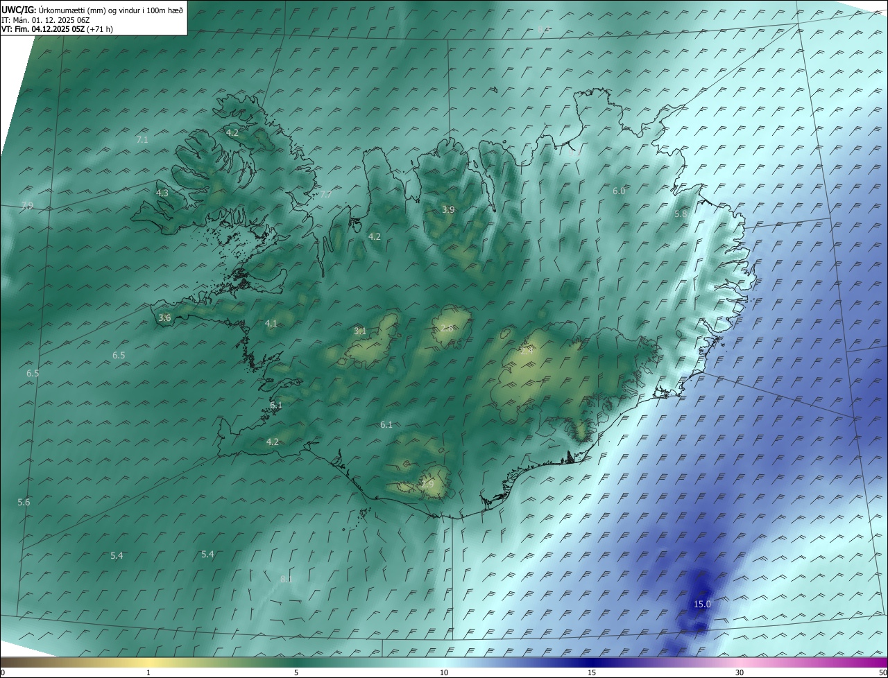Click the initialization time 'IT: Mán. 01. 12. 2025 06Z'
Viewport: 888px width, 678px height.
click(46, 20)
